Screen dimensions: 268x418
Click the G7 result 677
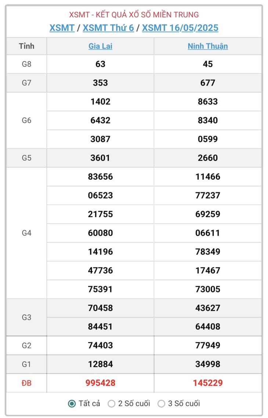208,83
